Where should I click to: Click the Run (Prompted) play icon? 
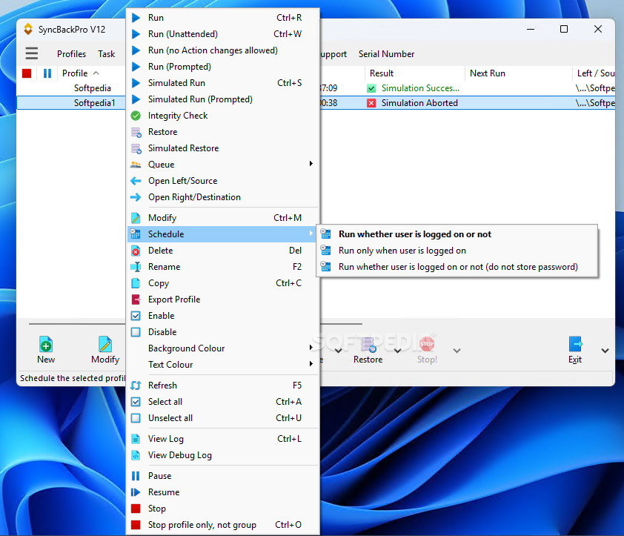[x=136, y=67]
